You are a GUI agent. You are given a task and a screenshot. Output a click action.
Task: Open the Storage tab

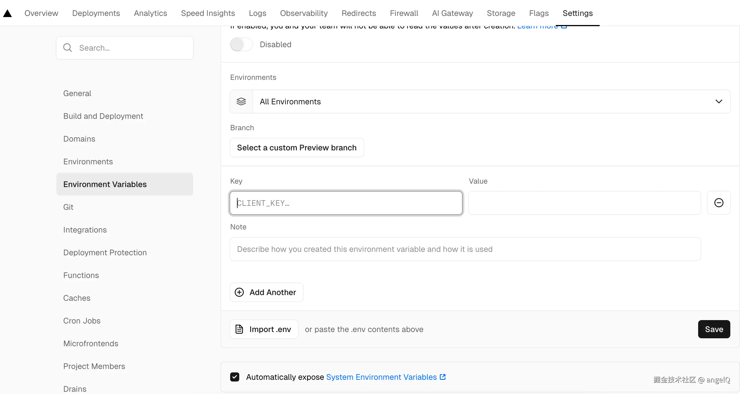point(501,13)
